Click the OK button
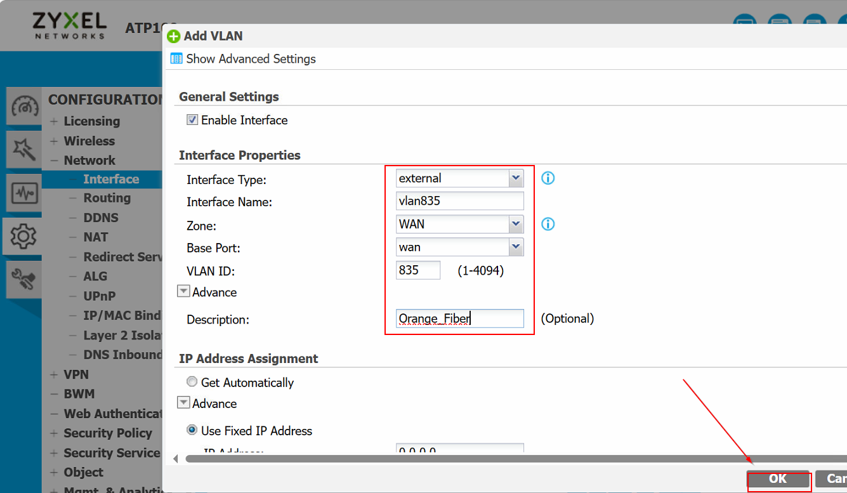 coord(778,479)
